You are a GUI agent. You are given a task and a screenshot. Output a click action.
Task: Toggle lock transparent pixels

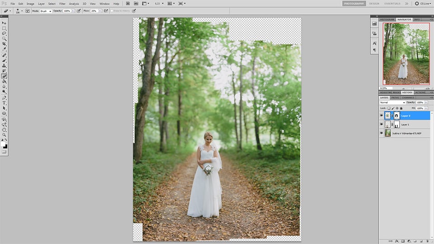point(389,108)
